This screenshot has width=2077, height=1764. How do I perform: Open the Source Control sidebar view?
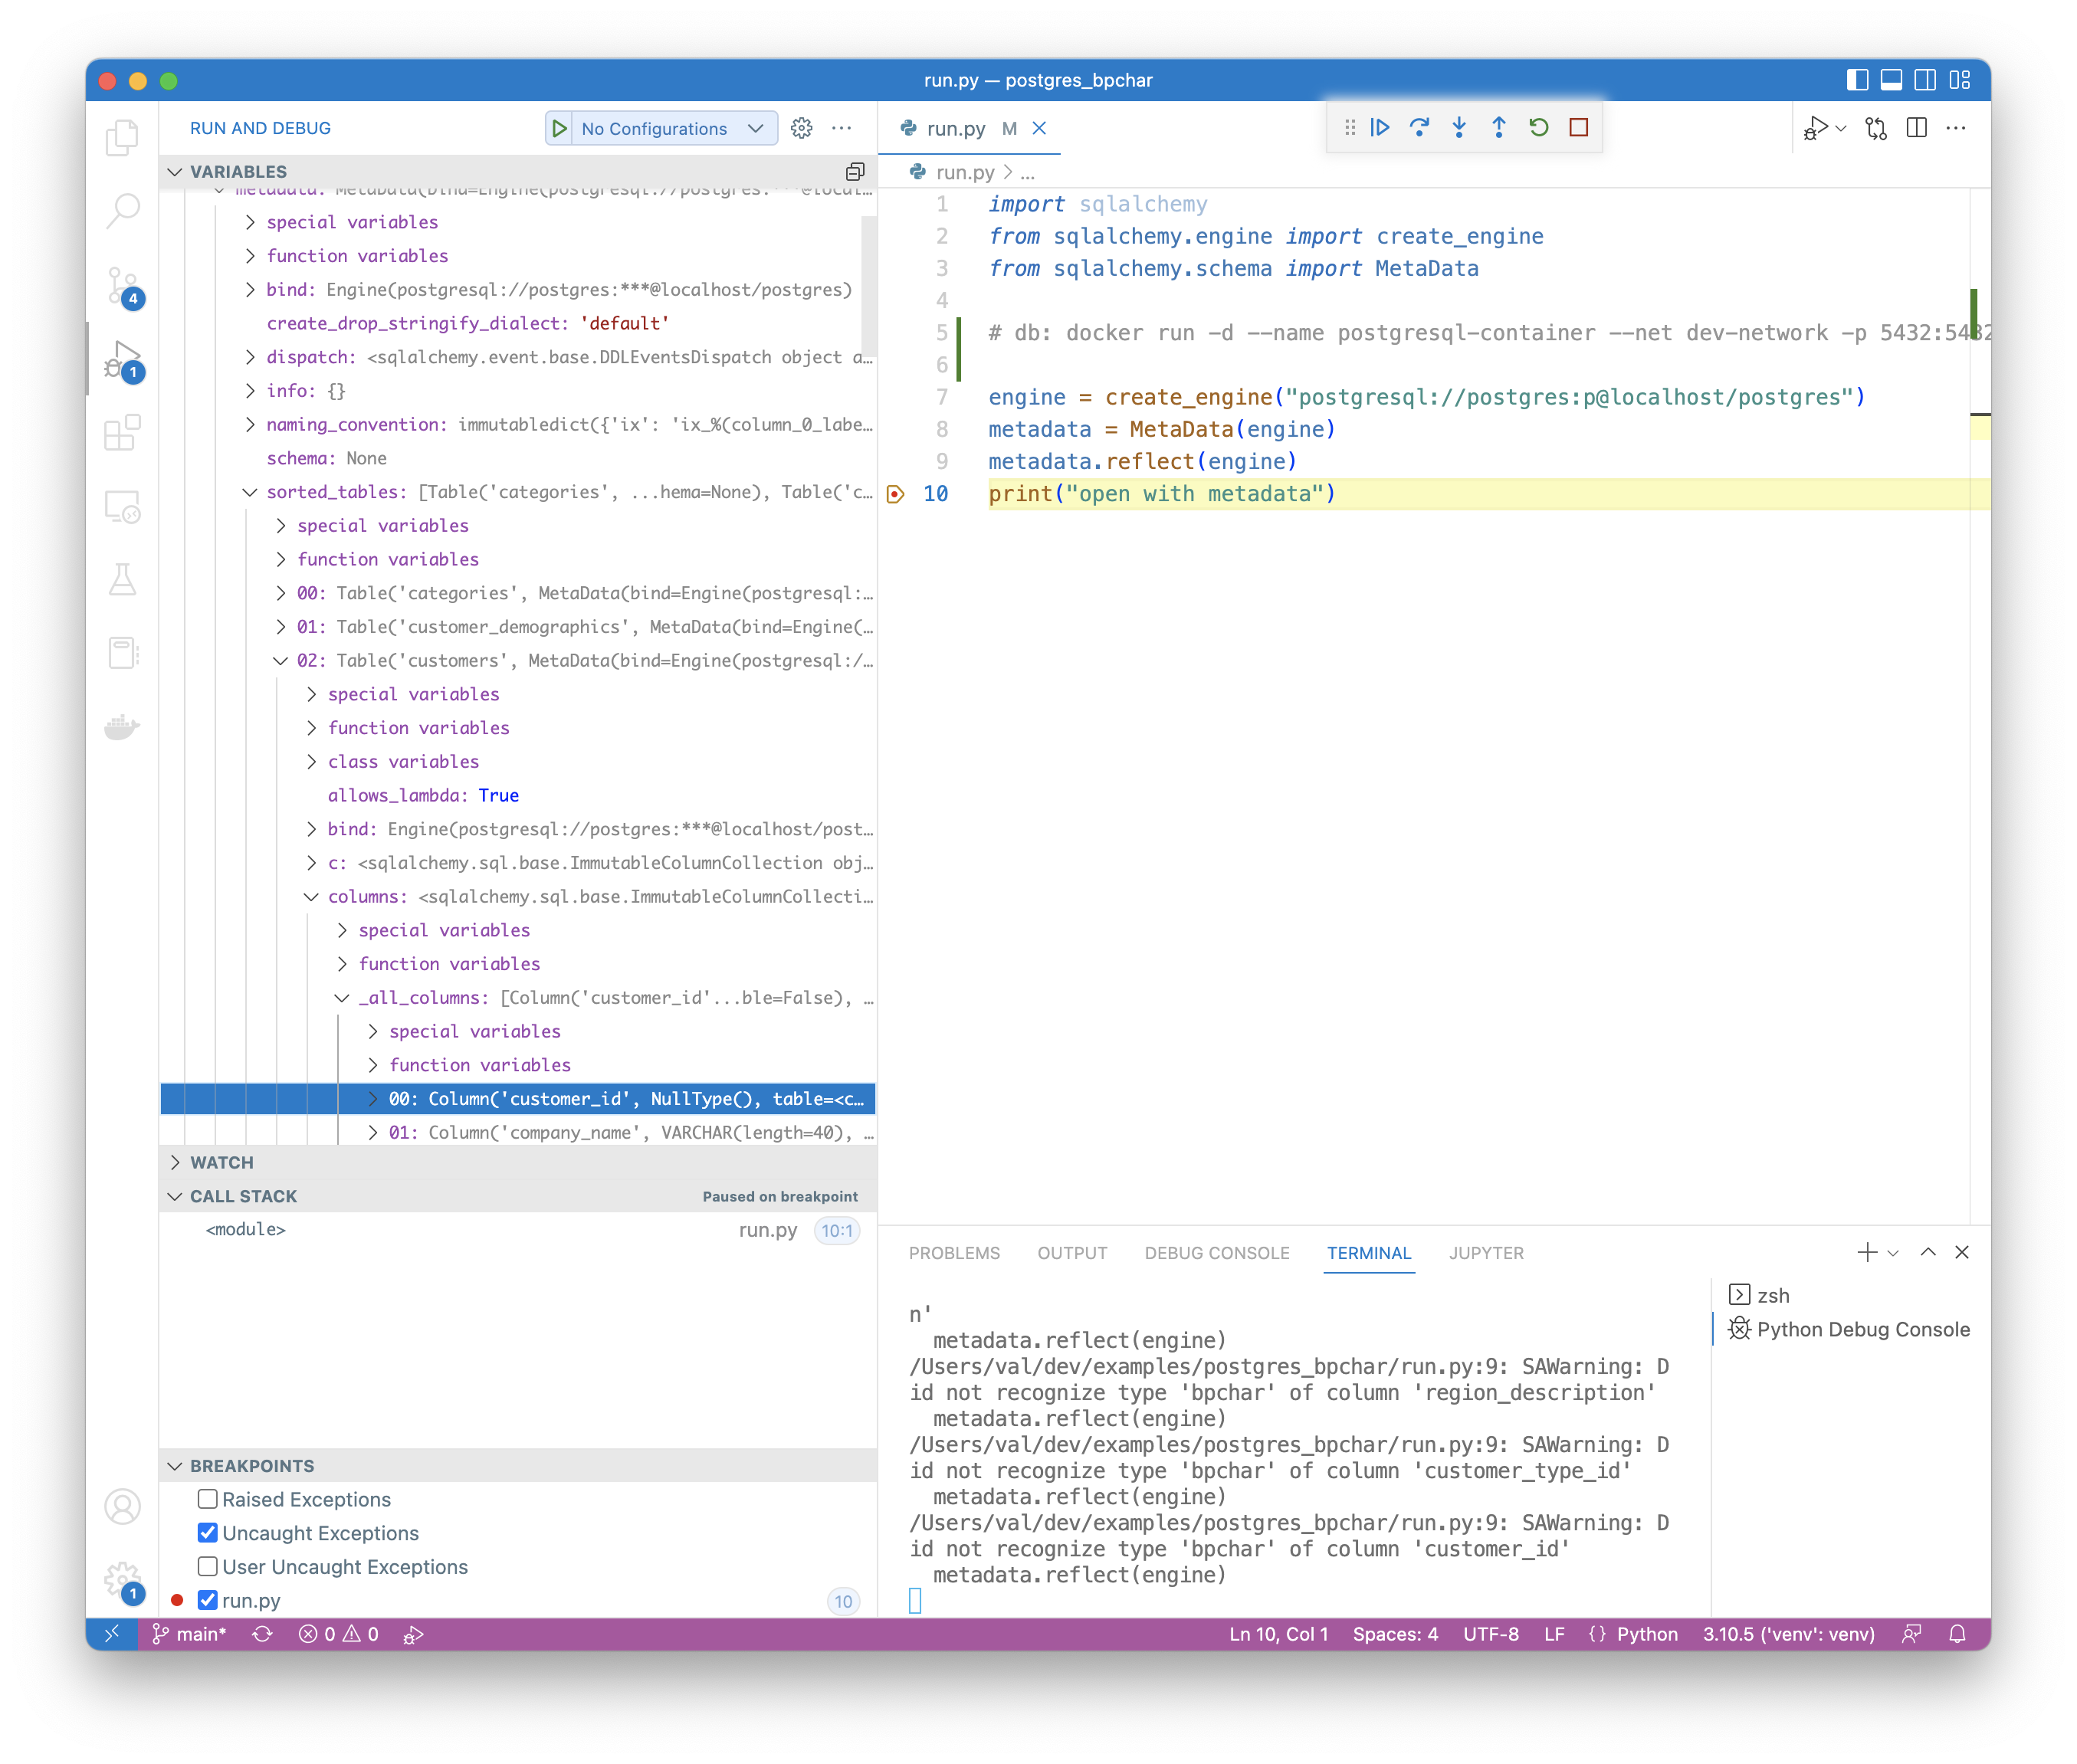[x=122, y=285]
